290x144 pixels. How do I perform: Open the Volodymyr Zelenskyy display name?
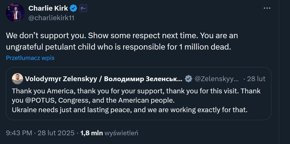click(x=103, y=79)
